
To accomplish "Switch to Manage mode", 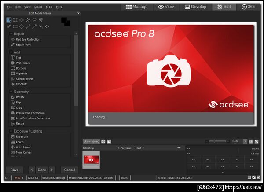I will click(136, 7).
